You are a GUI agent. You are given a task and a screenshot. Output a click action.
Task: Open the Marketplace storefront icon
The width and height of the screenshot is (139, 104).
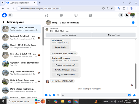tap(90, 15)
